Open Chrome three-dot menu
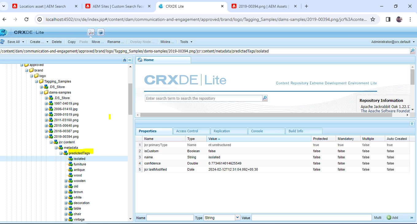 [410, 19]
